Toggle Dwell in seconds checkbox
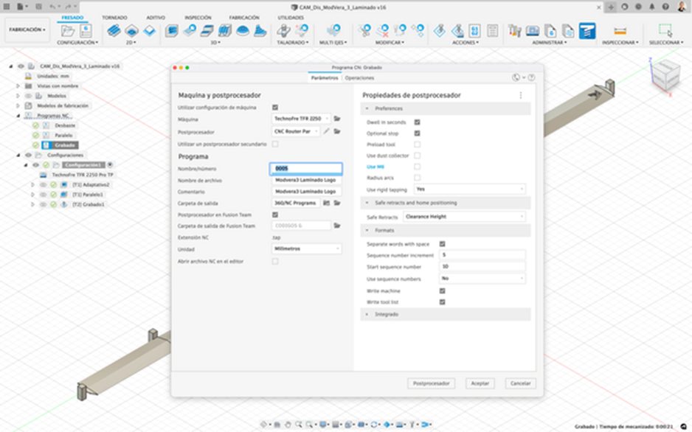This screenshot has height=432, width=692. click(417, 122)
